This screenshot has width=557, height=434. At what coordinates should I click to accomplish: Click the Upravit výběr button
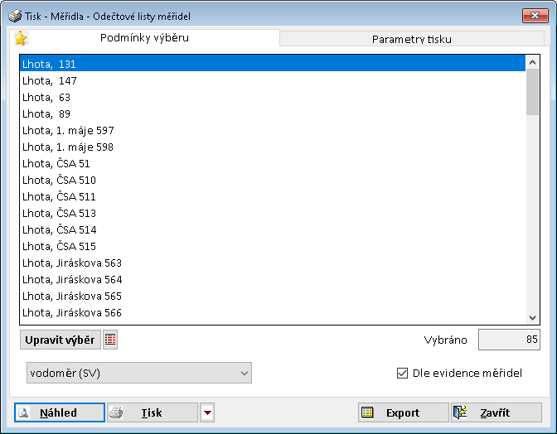[x=60, y=340]
